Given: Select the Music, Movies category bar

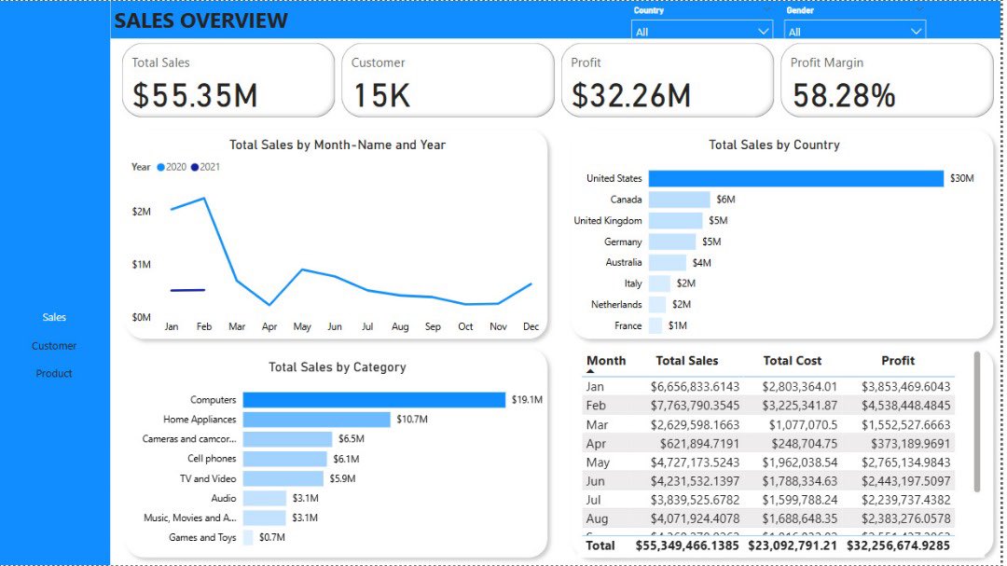Looking at the screenshot, I should pos(264,518).
